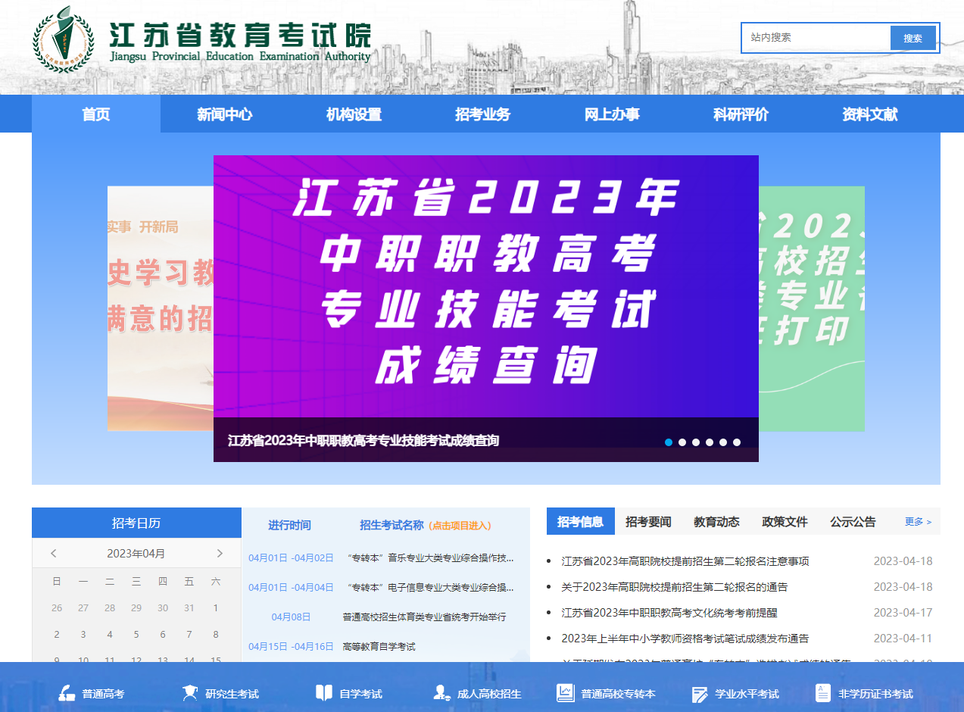This screenshot has height=712, width=964.
Task: Go to next month in 招考日历
Action: point(220,553)
